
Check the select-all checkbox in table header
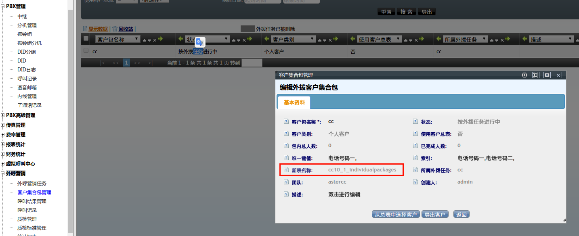click(86, 38)
